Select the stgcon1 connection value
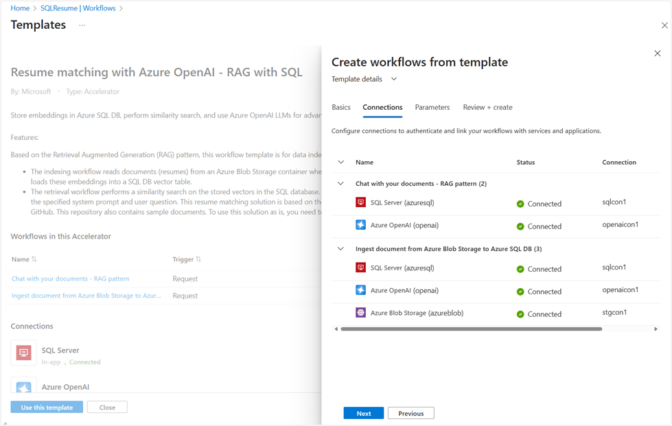 tap(614, 312)
